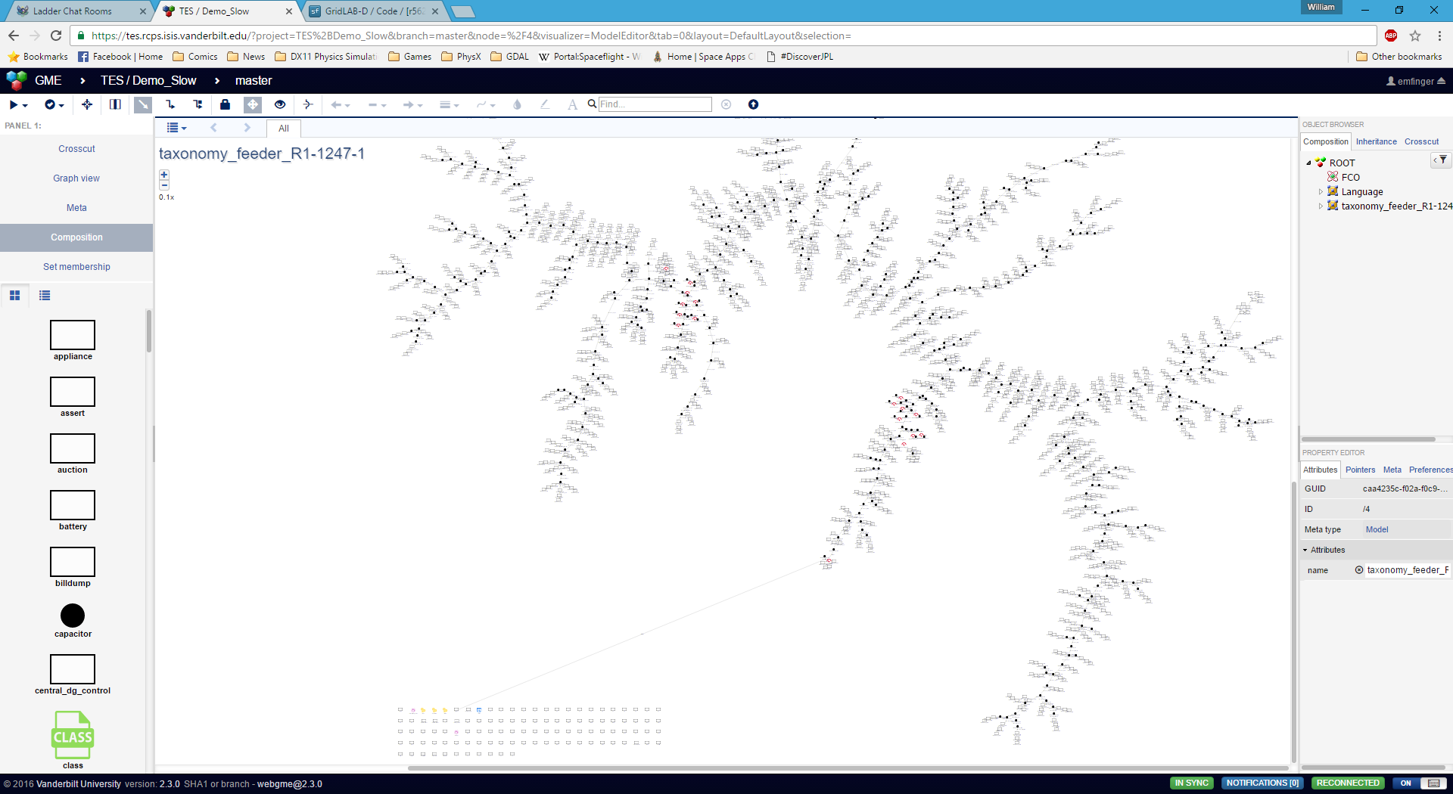Select the single-elbow route toolbar icon
Image resolution: width=1453 pixels, height=794 pixels.
(170, 104)
